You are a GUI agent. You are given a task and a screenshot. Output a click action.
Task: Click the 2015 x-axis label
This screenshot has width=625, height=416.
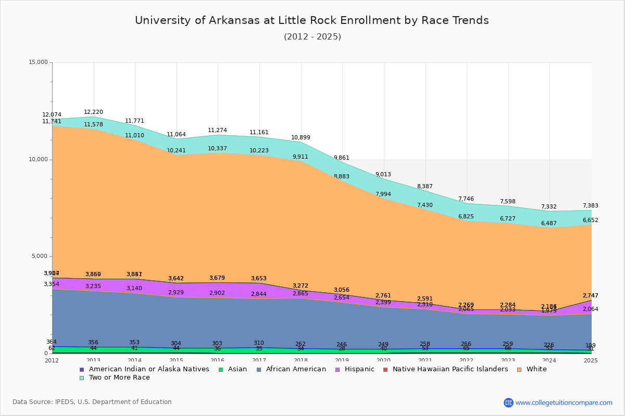[x=177, y=360]
